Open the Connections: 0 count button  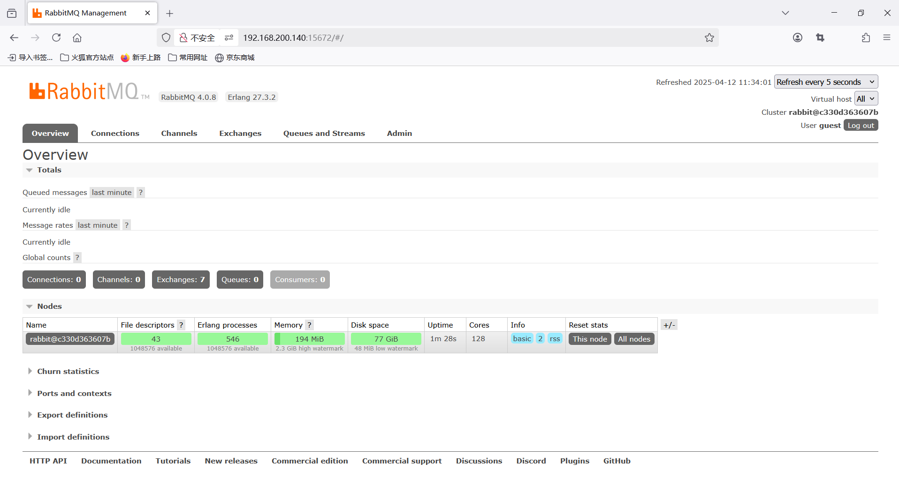(x=54, y=279)
